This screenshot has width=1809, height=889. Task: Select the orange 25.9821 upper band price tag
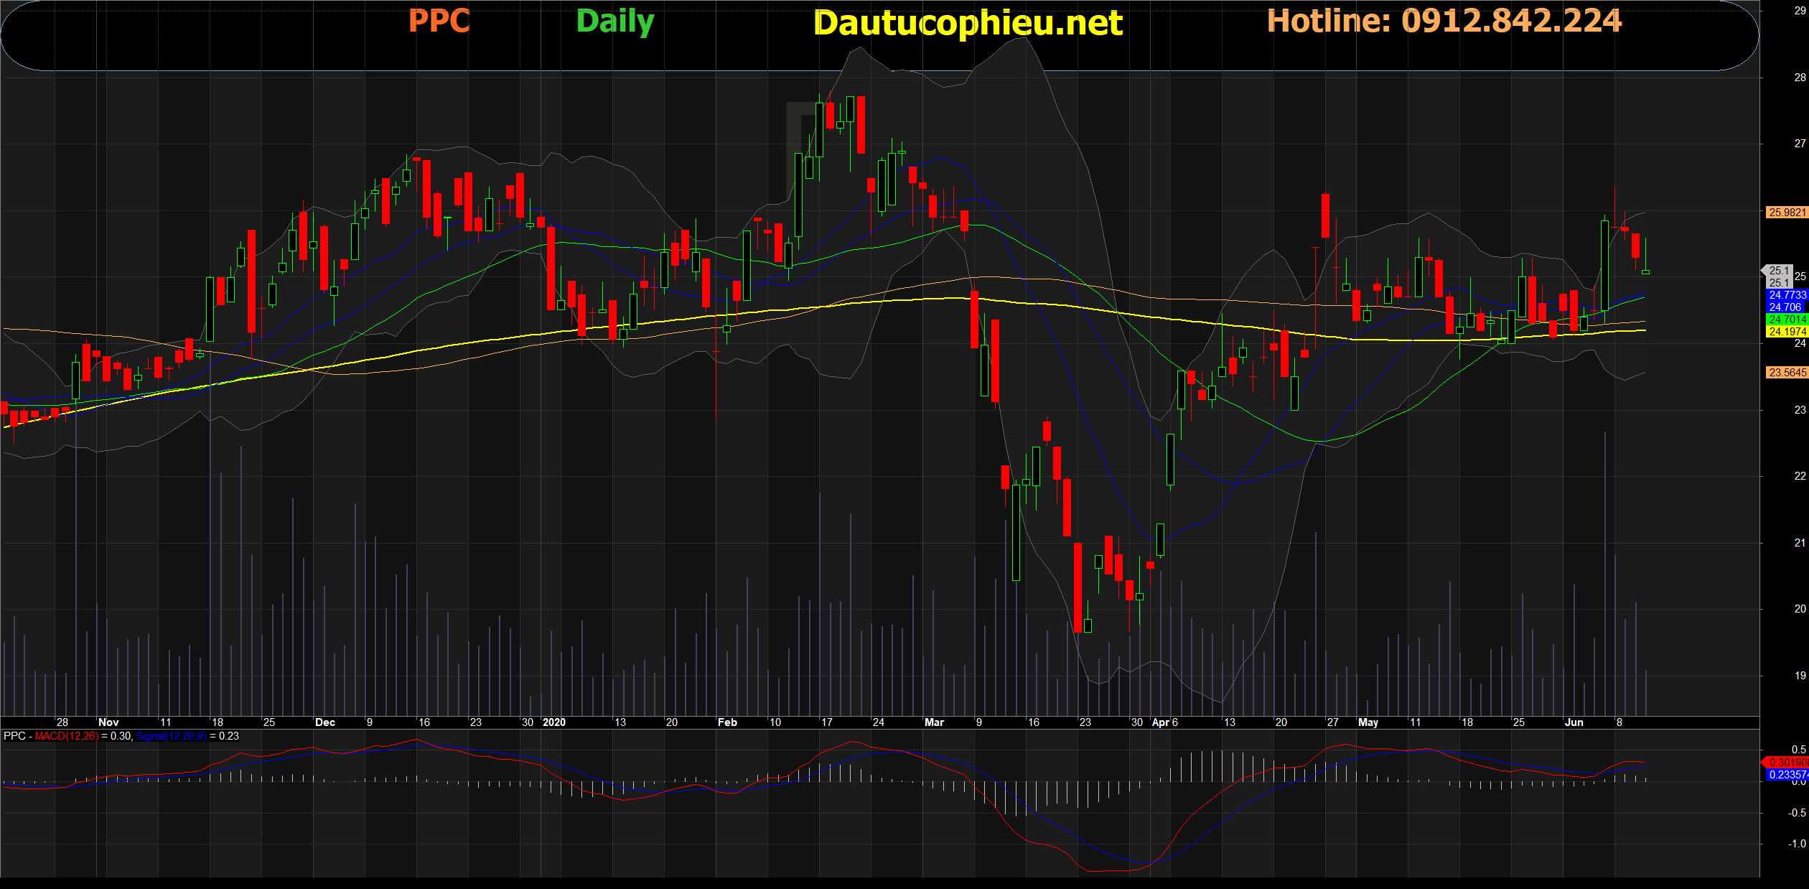1786,213
